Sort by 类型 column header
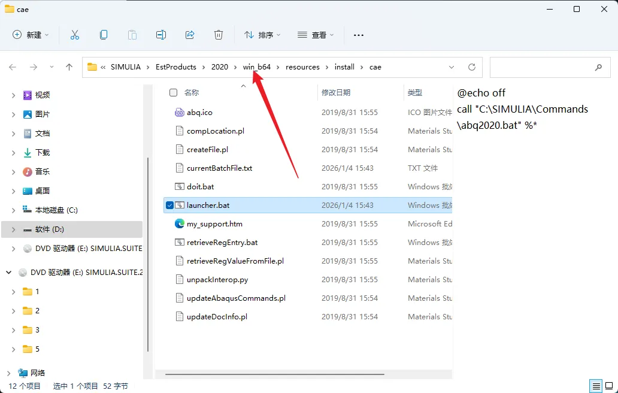Image resolution: width=618 pixels, height=393 pixels. 414,93
